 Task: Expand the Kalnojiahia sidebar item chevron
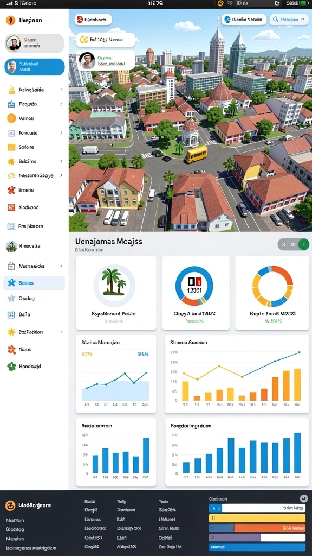[x=61, y=90]
